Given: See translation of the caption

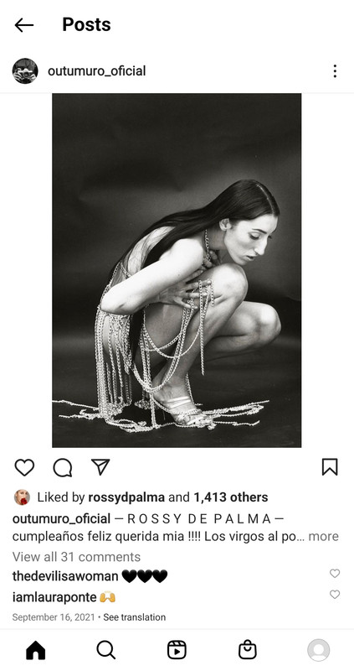Looking at the screenshot, I should click(x=135, y=617).
